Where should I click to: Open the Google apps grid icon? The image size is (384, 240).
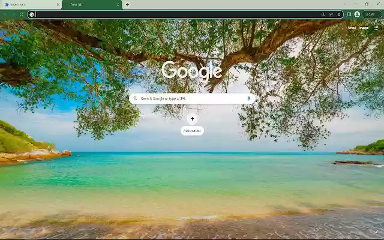click(x=376, y=28)
